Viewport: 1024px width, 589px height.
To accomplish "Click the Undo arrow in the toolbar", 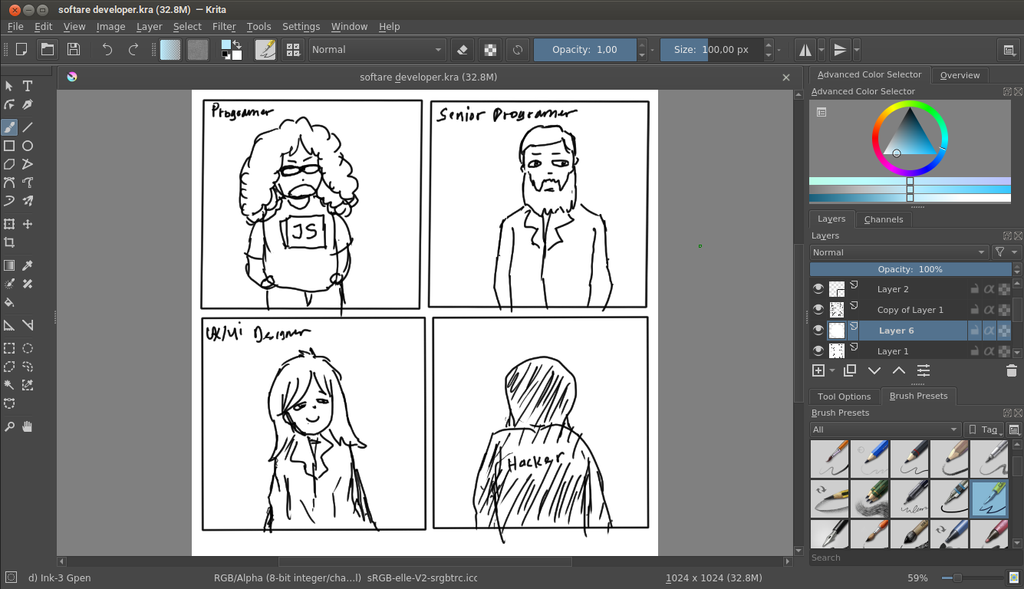I will point(107,50).
